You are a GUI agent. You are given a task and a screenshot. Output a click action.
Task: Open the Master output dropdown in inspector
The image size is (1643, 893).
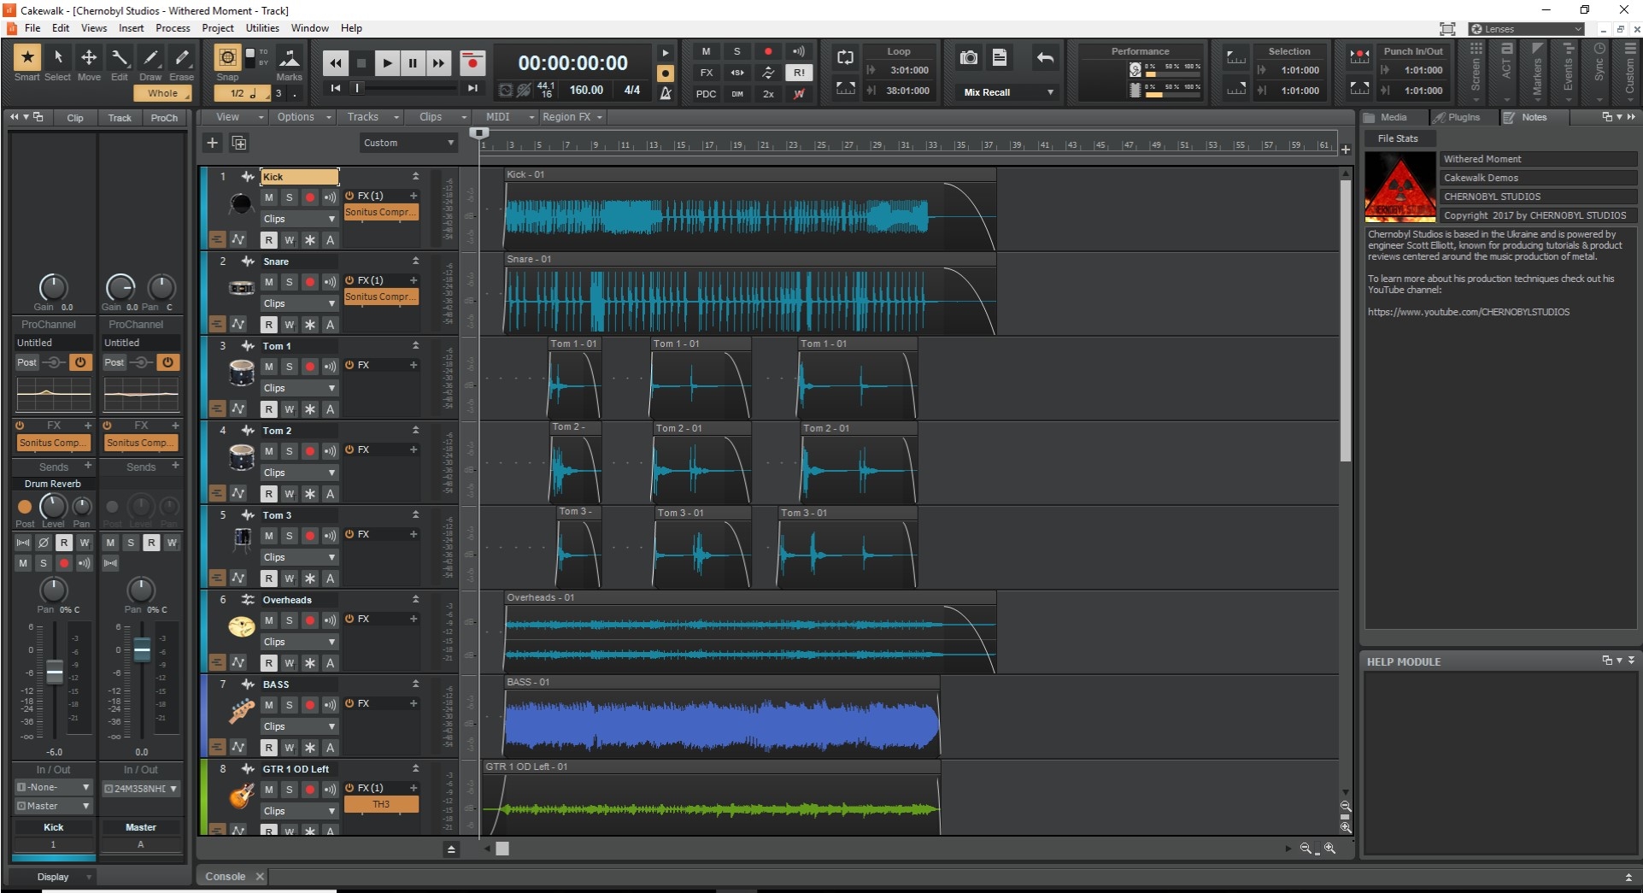(x=53, y=806)
